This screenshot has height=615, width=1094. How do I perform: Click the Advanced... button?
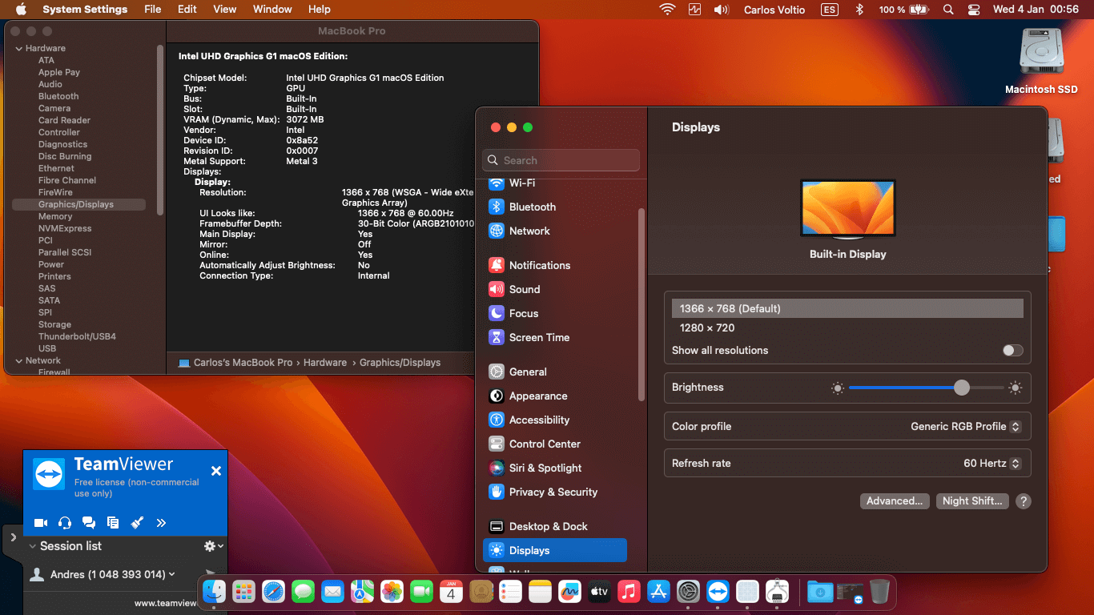coord(894,501)
